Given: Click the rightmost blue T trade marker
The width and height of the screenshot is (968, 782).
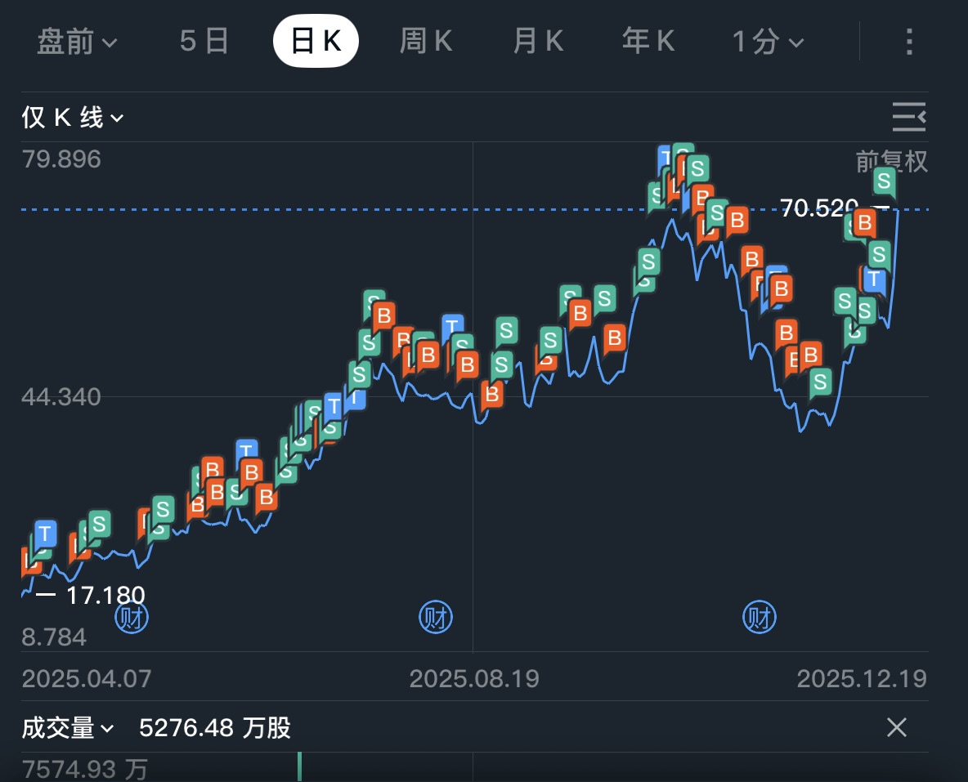Looking at the screenshot, I should (x=874, y=279).
